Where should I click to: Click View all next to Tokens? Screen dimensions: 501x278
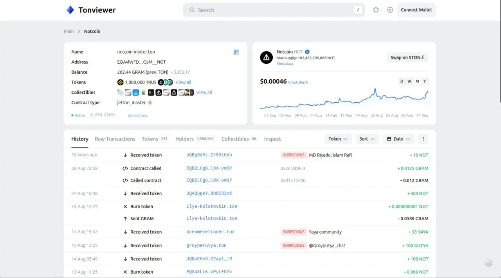(183, 82)
